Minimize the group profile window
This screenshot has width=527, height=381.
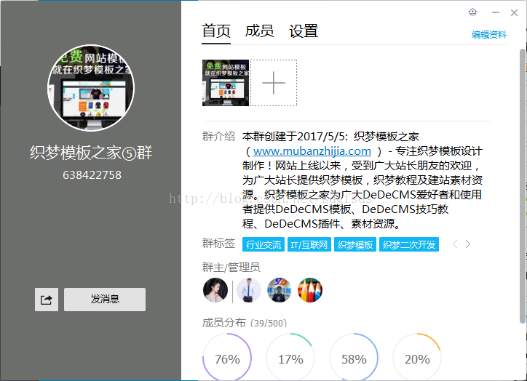click(x=496, y=13)
